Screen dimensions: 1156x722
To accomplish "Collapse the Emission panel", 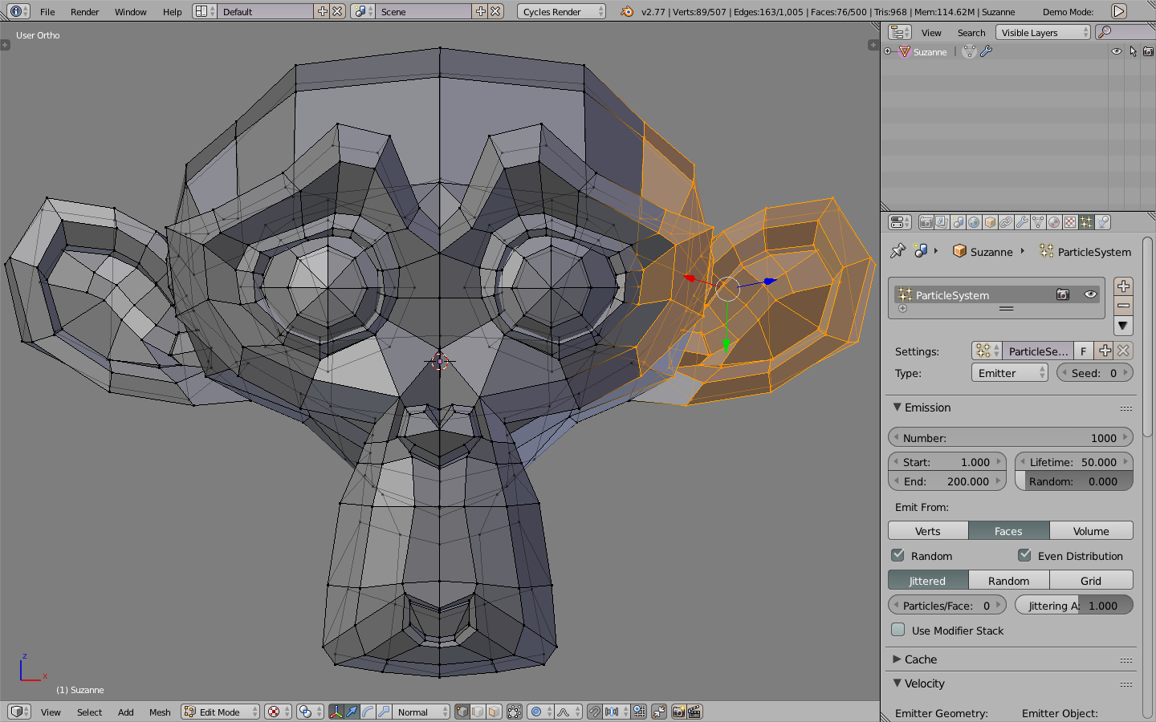I will (897, 407).
